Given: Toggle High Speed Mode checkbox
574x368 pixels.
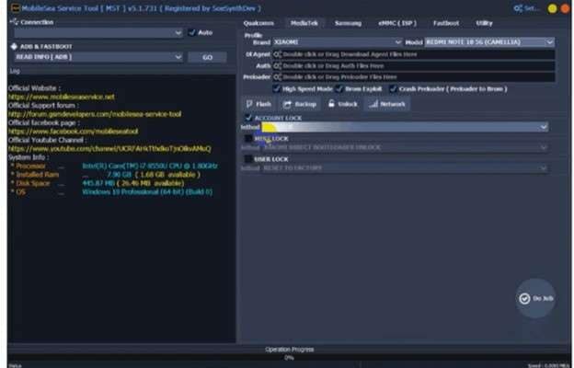Looking at the screenshot, I should click(276, 88).
